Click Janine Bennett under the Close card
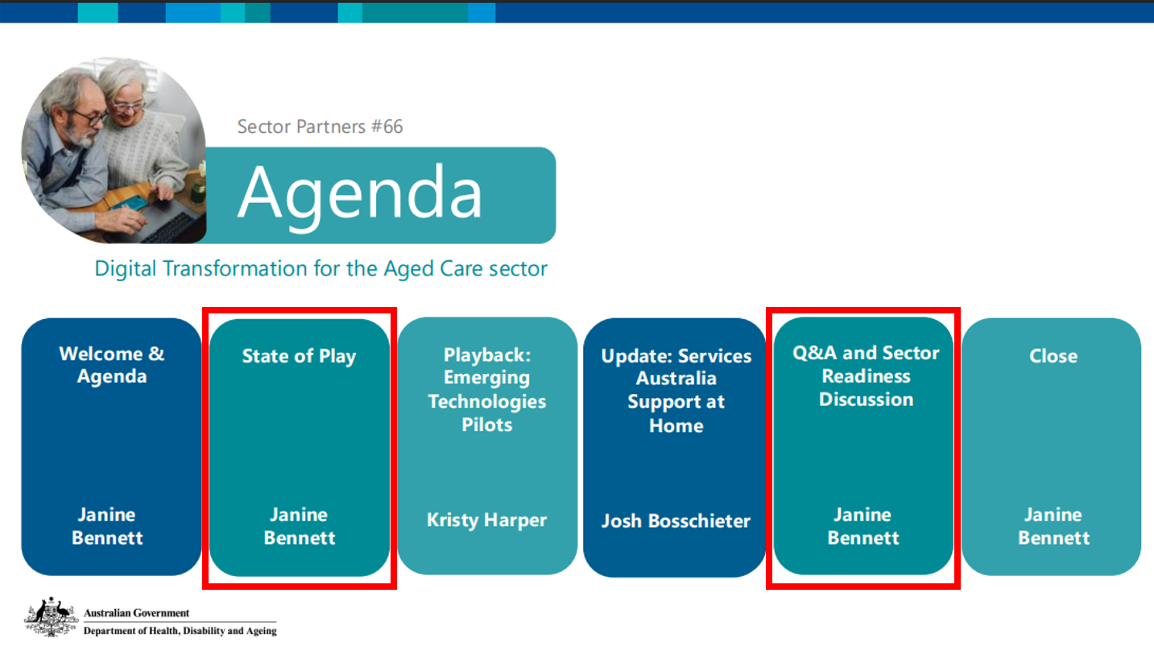The image size is (1154, 651). [x=1053, y=526]
